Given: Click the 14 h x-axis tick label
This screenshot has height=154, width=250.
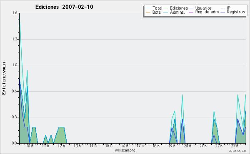Looking at the screenshot, I should pyautogui.click(x=93, y=146).
